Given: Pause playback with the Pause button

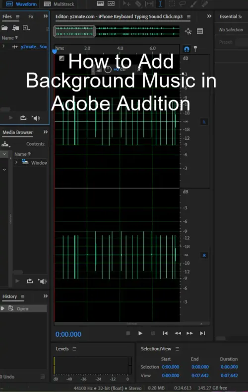Looking at the screenshot, I should tap(153, 333).
